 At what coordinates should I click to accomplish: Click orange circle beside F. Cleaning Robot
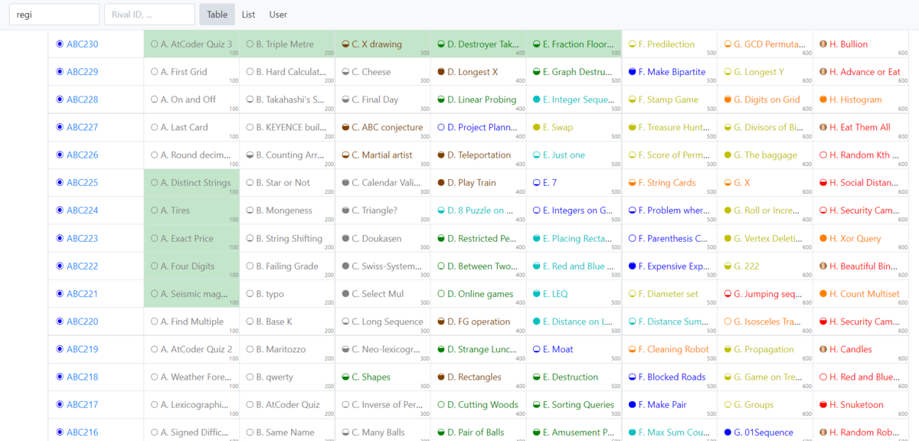pos(632,349)
